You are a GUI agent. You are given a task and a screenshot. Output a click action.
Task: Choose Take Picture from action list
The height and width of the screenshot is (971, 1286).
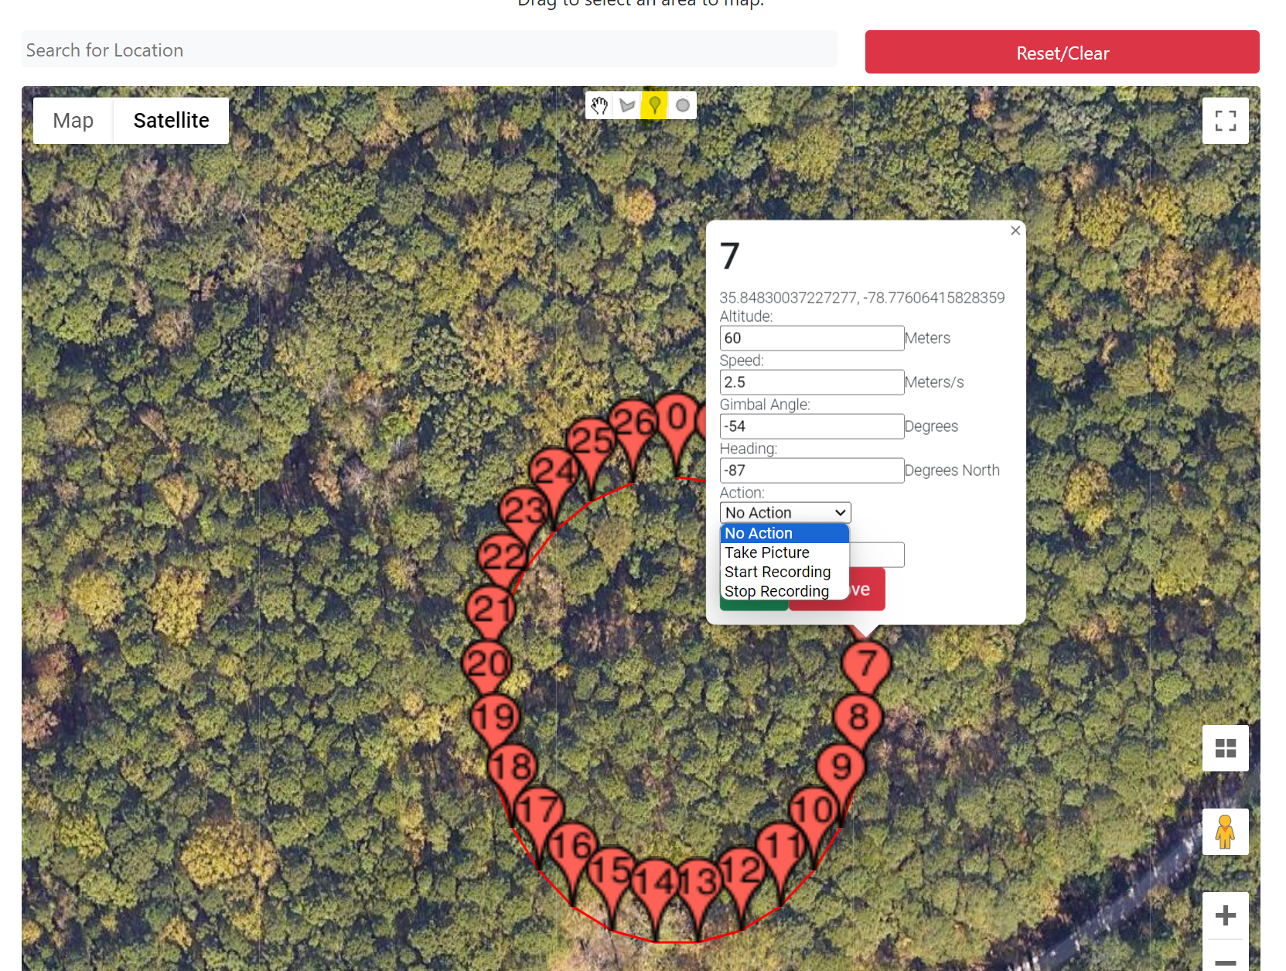(x=767, y=552)
